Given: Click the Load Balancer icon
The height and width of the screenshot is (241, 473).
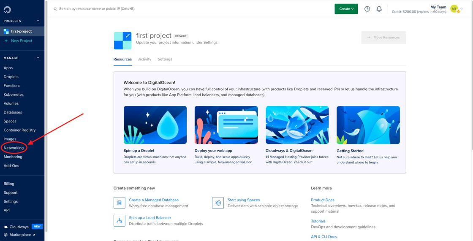Looking at the screenshot, I should (119, 220).
